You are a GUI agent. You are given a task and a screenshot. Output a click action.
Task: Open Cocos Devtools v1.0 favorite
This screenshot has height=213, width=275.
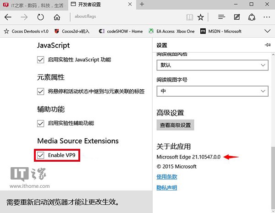(26, 31)
